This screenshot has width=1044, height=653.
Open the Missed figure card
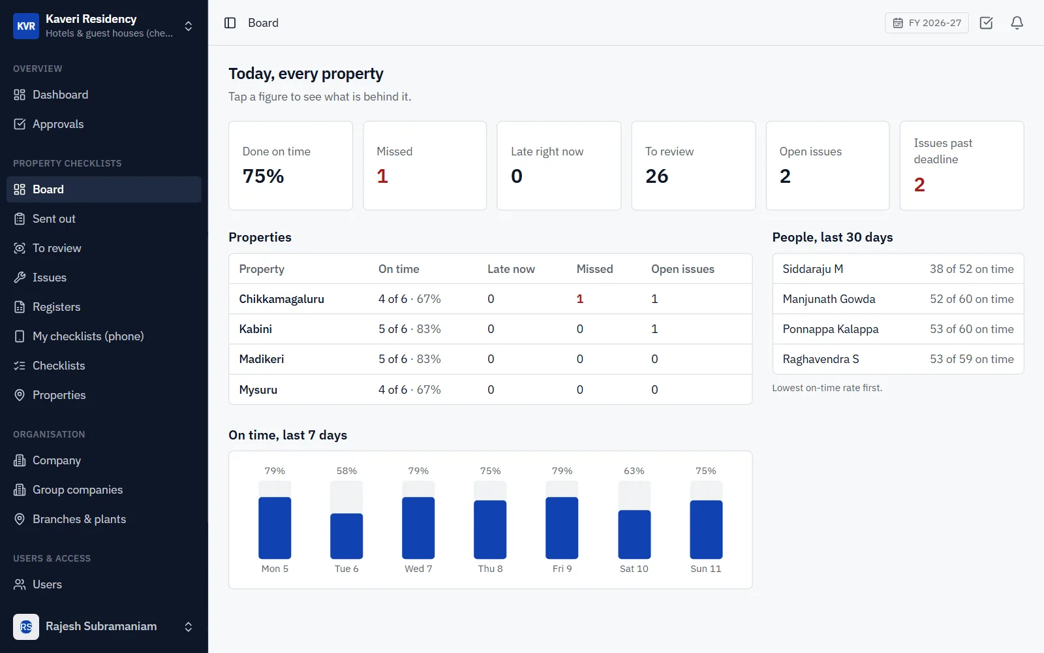(x=425, y=166)
